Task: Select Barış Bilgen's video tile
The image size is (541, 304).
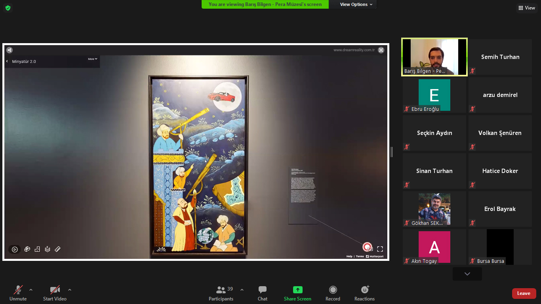Action: pyautogui.click(x=434, y=57)
